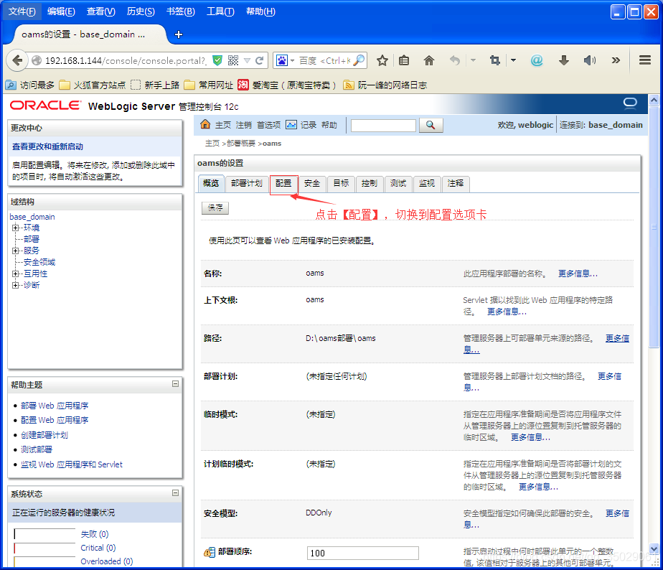Image resolution: width=663 pixels, height=570 pixels.
Task: Open the 帮助 link in console toolbar
Action: (329, 125)
